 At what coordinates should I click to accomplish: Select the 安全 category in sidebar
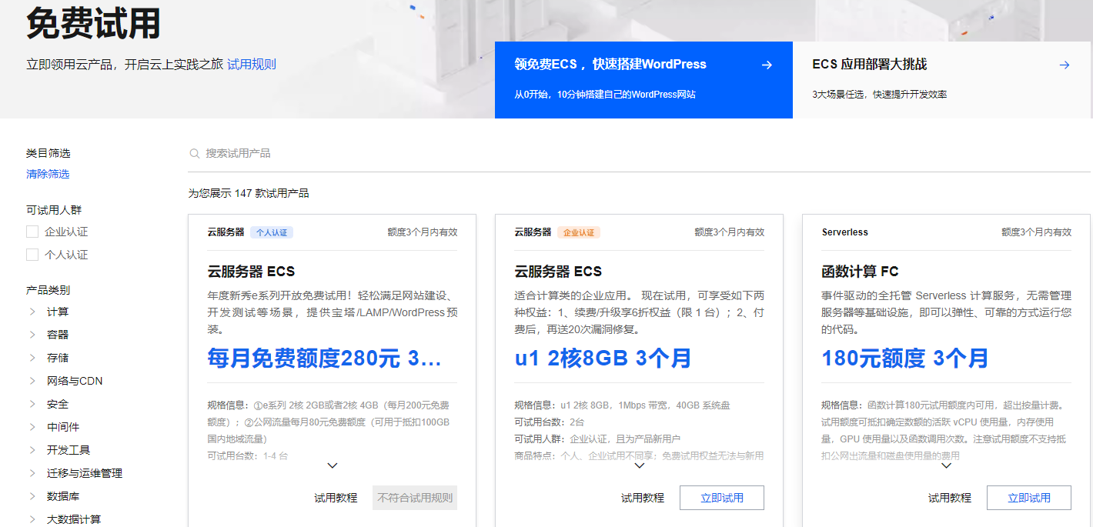(x=56, y=403)
